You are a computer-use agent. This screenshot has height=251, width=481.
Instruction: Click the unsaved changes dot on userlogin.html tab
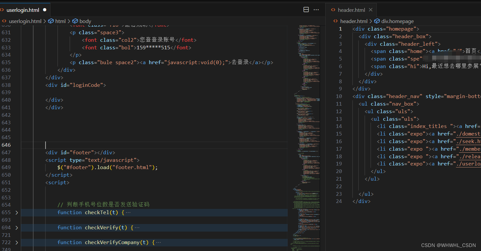coord(45,10)
